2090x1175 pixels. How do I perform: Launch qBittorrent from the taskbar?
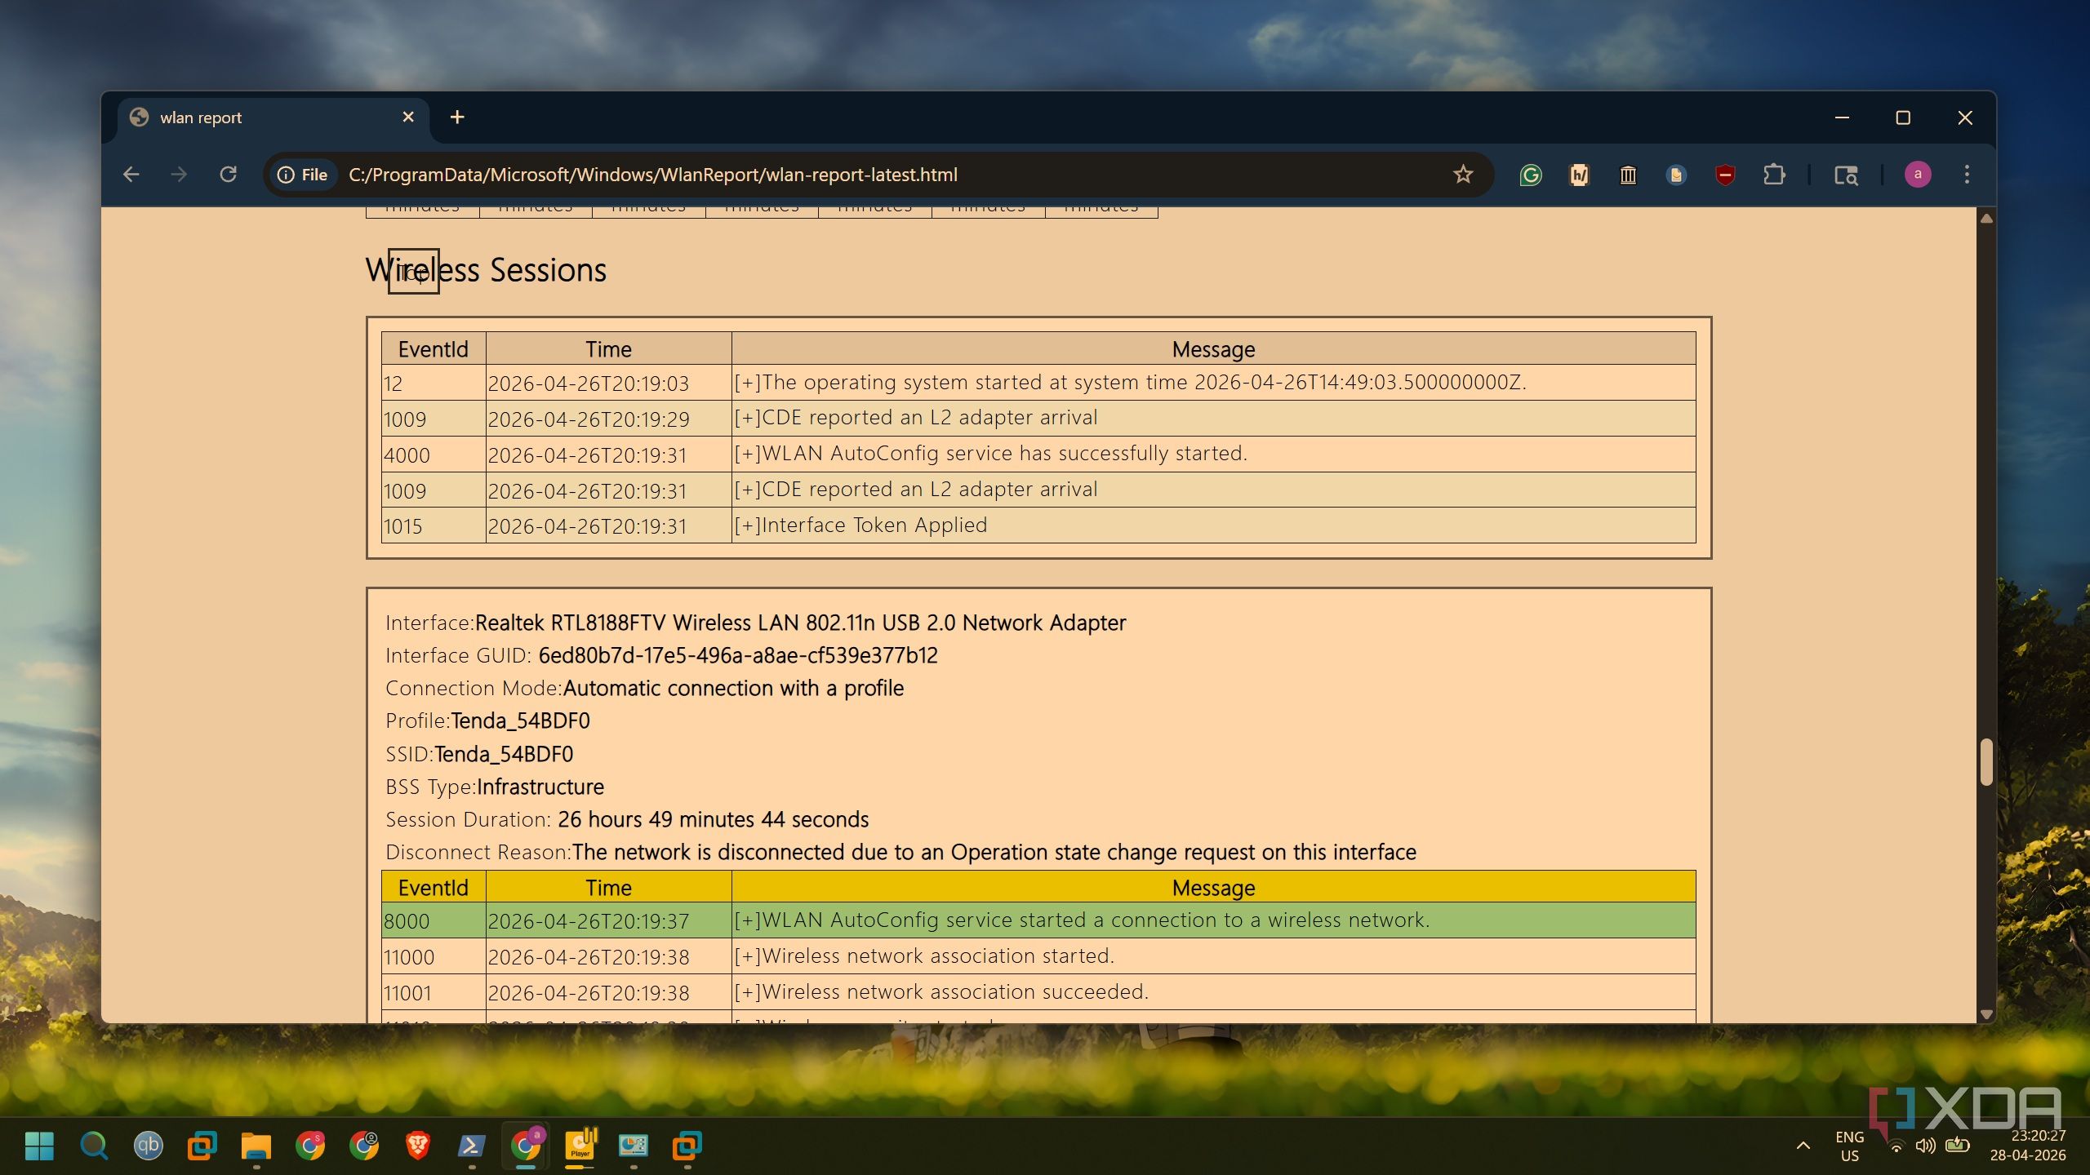click(x=148, y=1146)
